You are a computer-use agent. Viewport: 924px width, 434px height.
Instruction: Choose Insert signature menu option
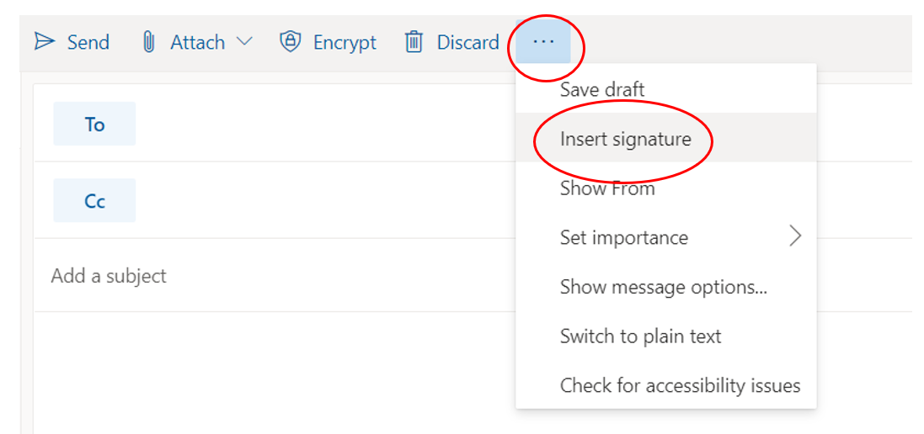click(625, 139)
